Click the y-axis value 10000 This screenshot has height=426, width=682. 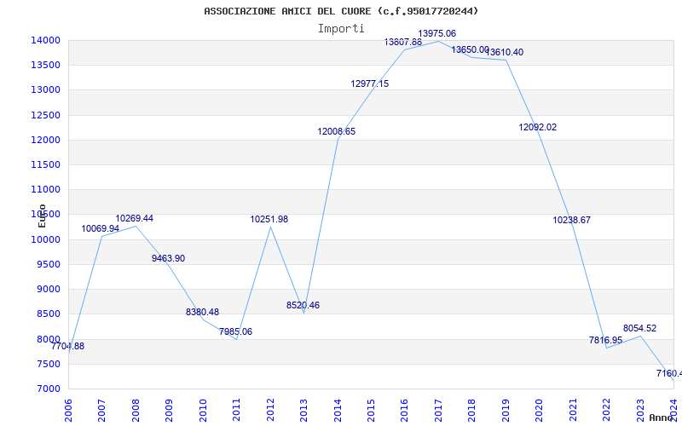45,239
